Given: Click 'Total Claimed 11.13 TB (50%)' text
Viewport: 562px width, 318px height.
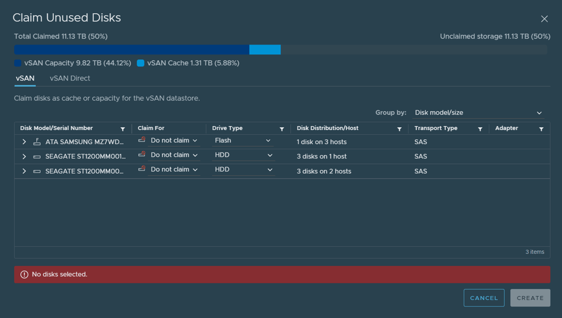Looking at the screenshot, I should pos(61,37).
